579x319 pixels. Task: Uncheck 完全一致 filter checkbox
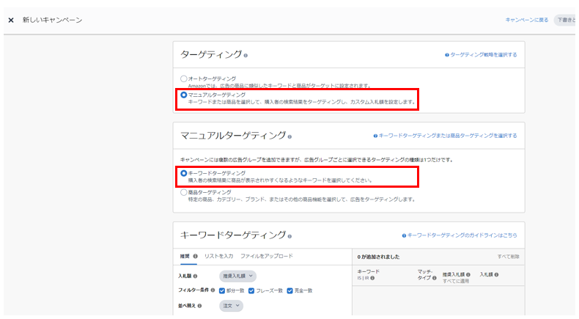tap(290, 290)
